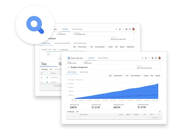Select Campaigns tab in Bid strategies window
The height and width of the screenshot is (129, 182).
tap(65, 29)
